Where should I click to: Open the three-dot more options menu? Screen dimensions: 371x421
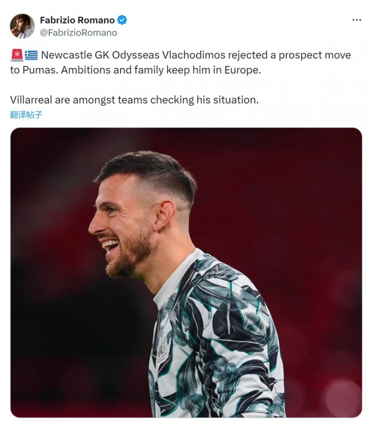[357, 20]
